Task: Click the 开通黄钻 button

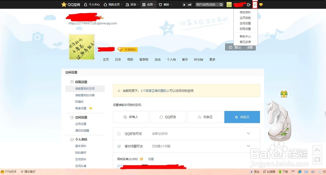Action: (127, 50)
